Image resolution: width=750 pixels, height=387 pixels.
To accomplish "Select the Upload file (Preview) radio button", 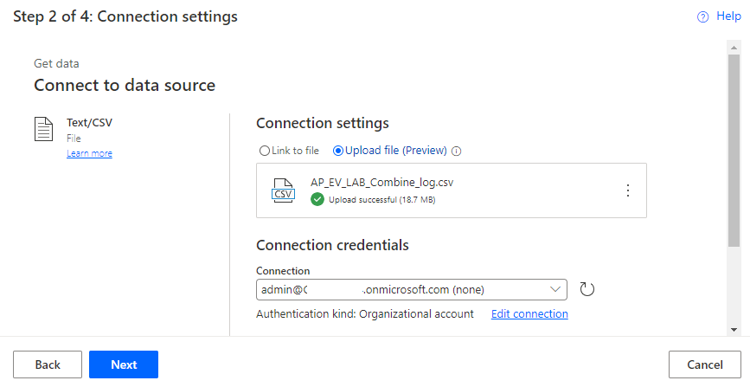I will 338,151.
